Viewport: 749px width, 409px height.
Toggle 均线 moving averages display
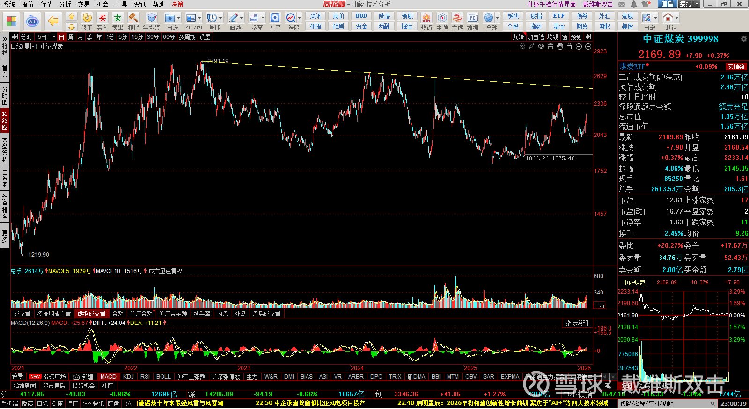pos(553,37)
